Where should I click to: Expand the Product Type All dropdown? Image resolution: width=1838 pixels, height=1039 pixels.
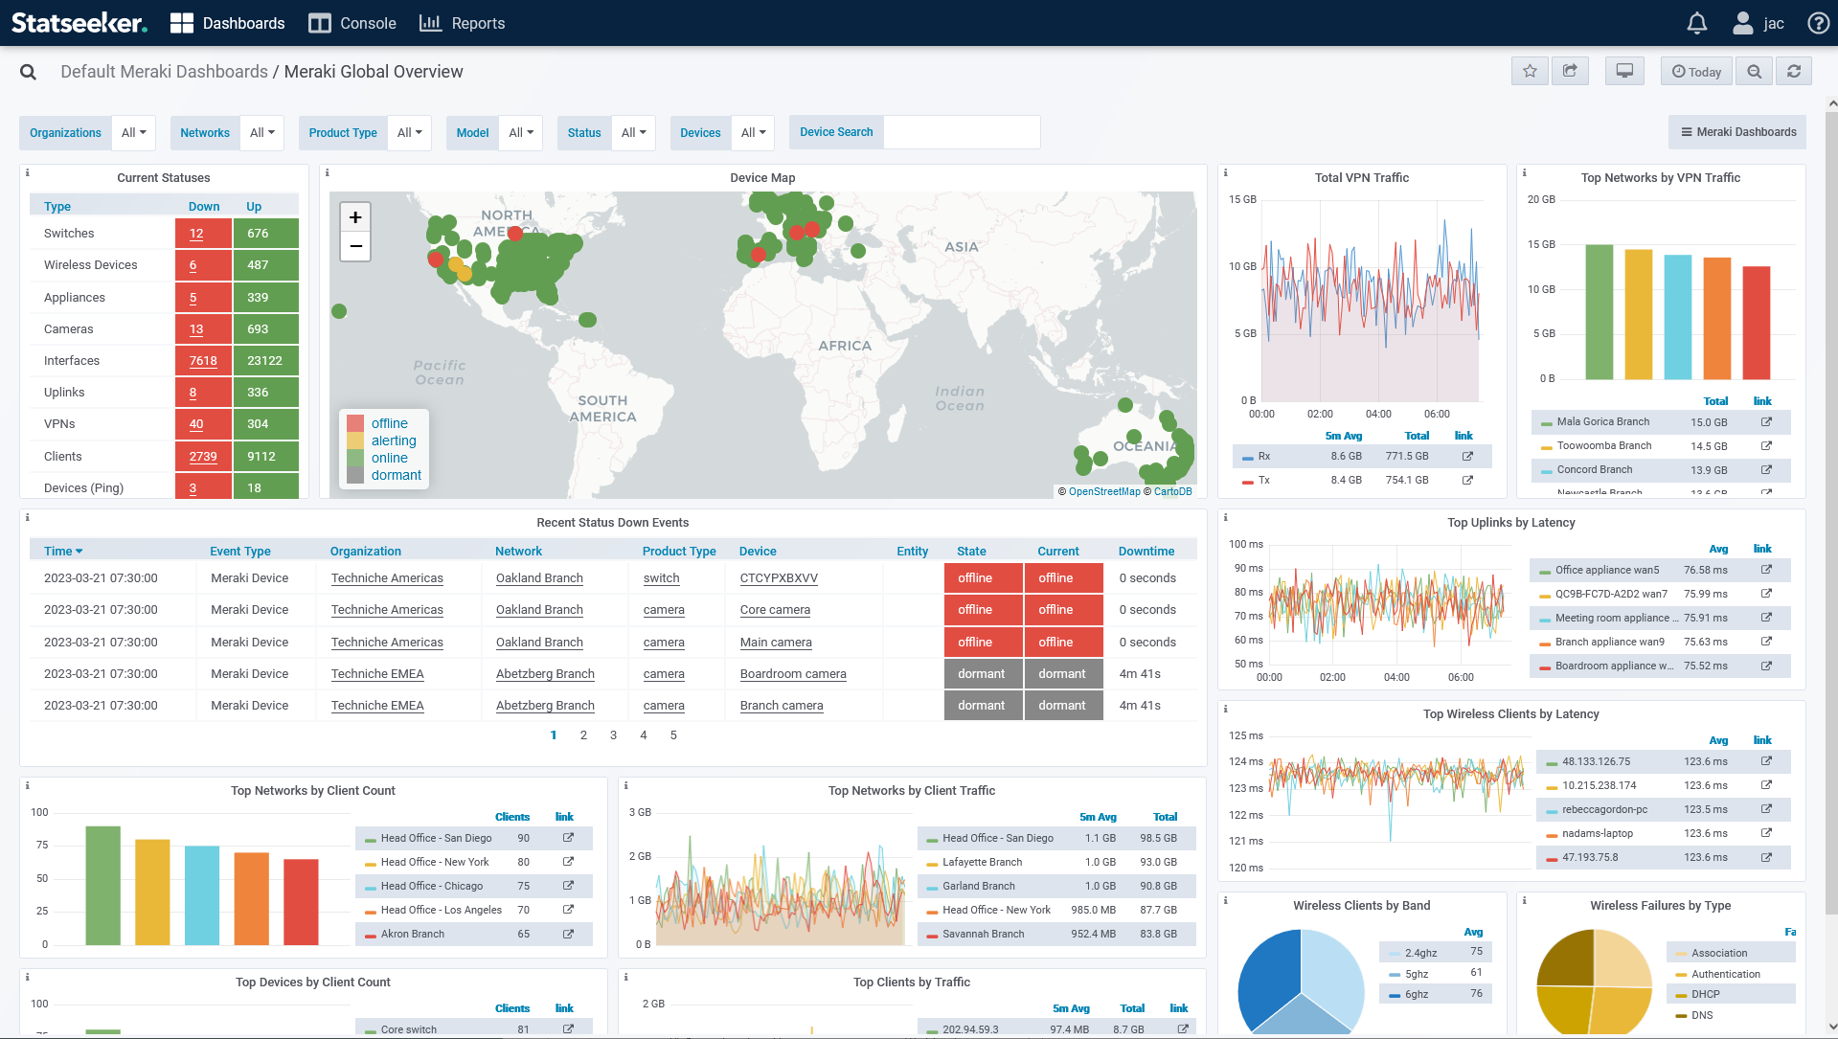tap(410, 132)
